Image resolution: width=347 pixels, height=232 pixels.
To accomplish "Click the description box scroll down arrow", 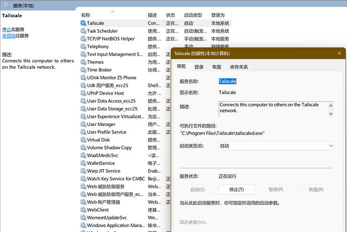I will 331,114.
